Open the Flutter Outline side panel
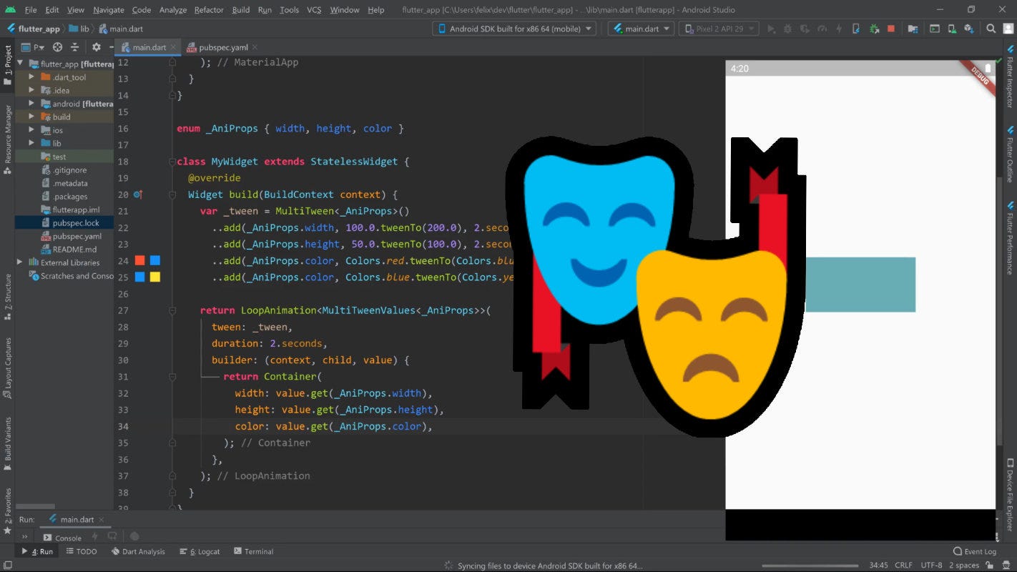 click(1009, 154)
